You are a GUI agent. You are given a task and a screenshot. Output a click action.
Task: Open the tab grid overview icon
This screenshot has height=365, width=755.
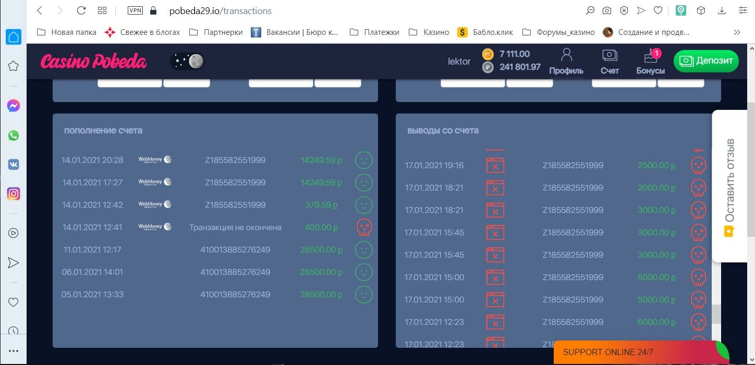coord(102,10)
